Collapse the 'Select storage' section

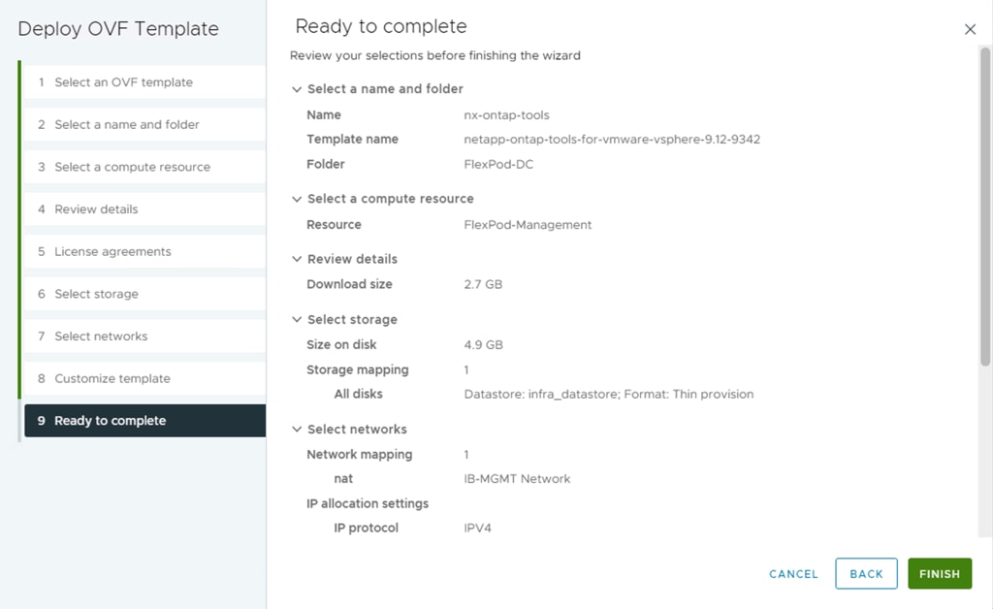point(297,320)
